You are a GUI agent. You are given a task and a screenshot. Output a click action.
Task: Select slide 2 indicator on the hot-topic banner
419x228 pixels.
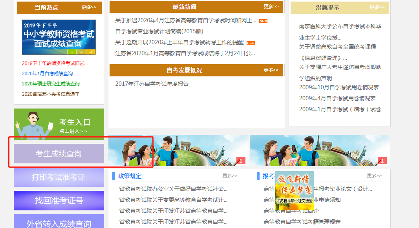(x=81, y=52)
